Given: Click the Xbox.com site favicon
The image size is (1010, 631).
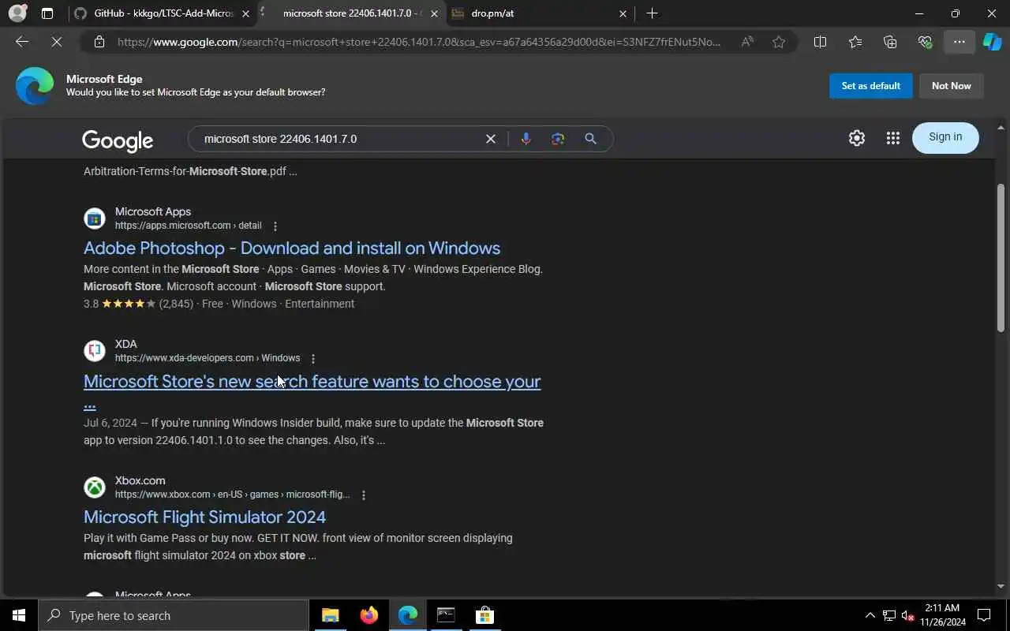Looking at the screenshot, I should pyautogui.click(x=95, y=487).
